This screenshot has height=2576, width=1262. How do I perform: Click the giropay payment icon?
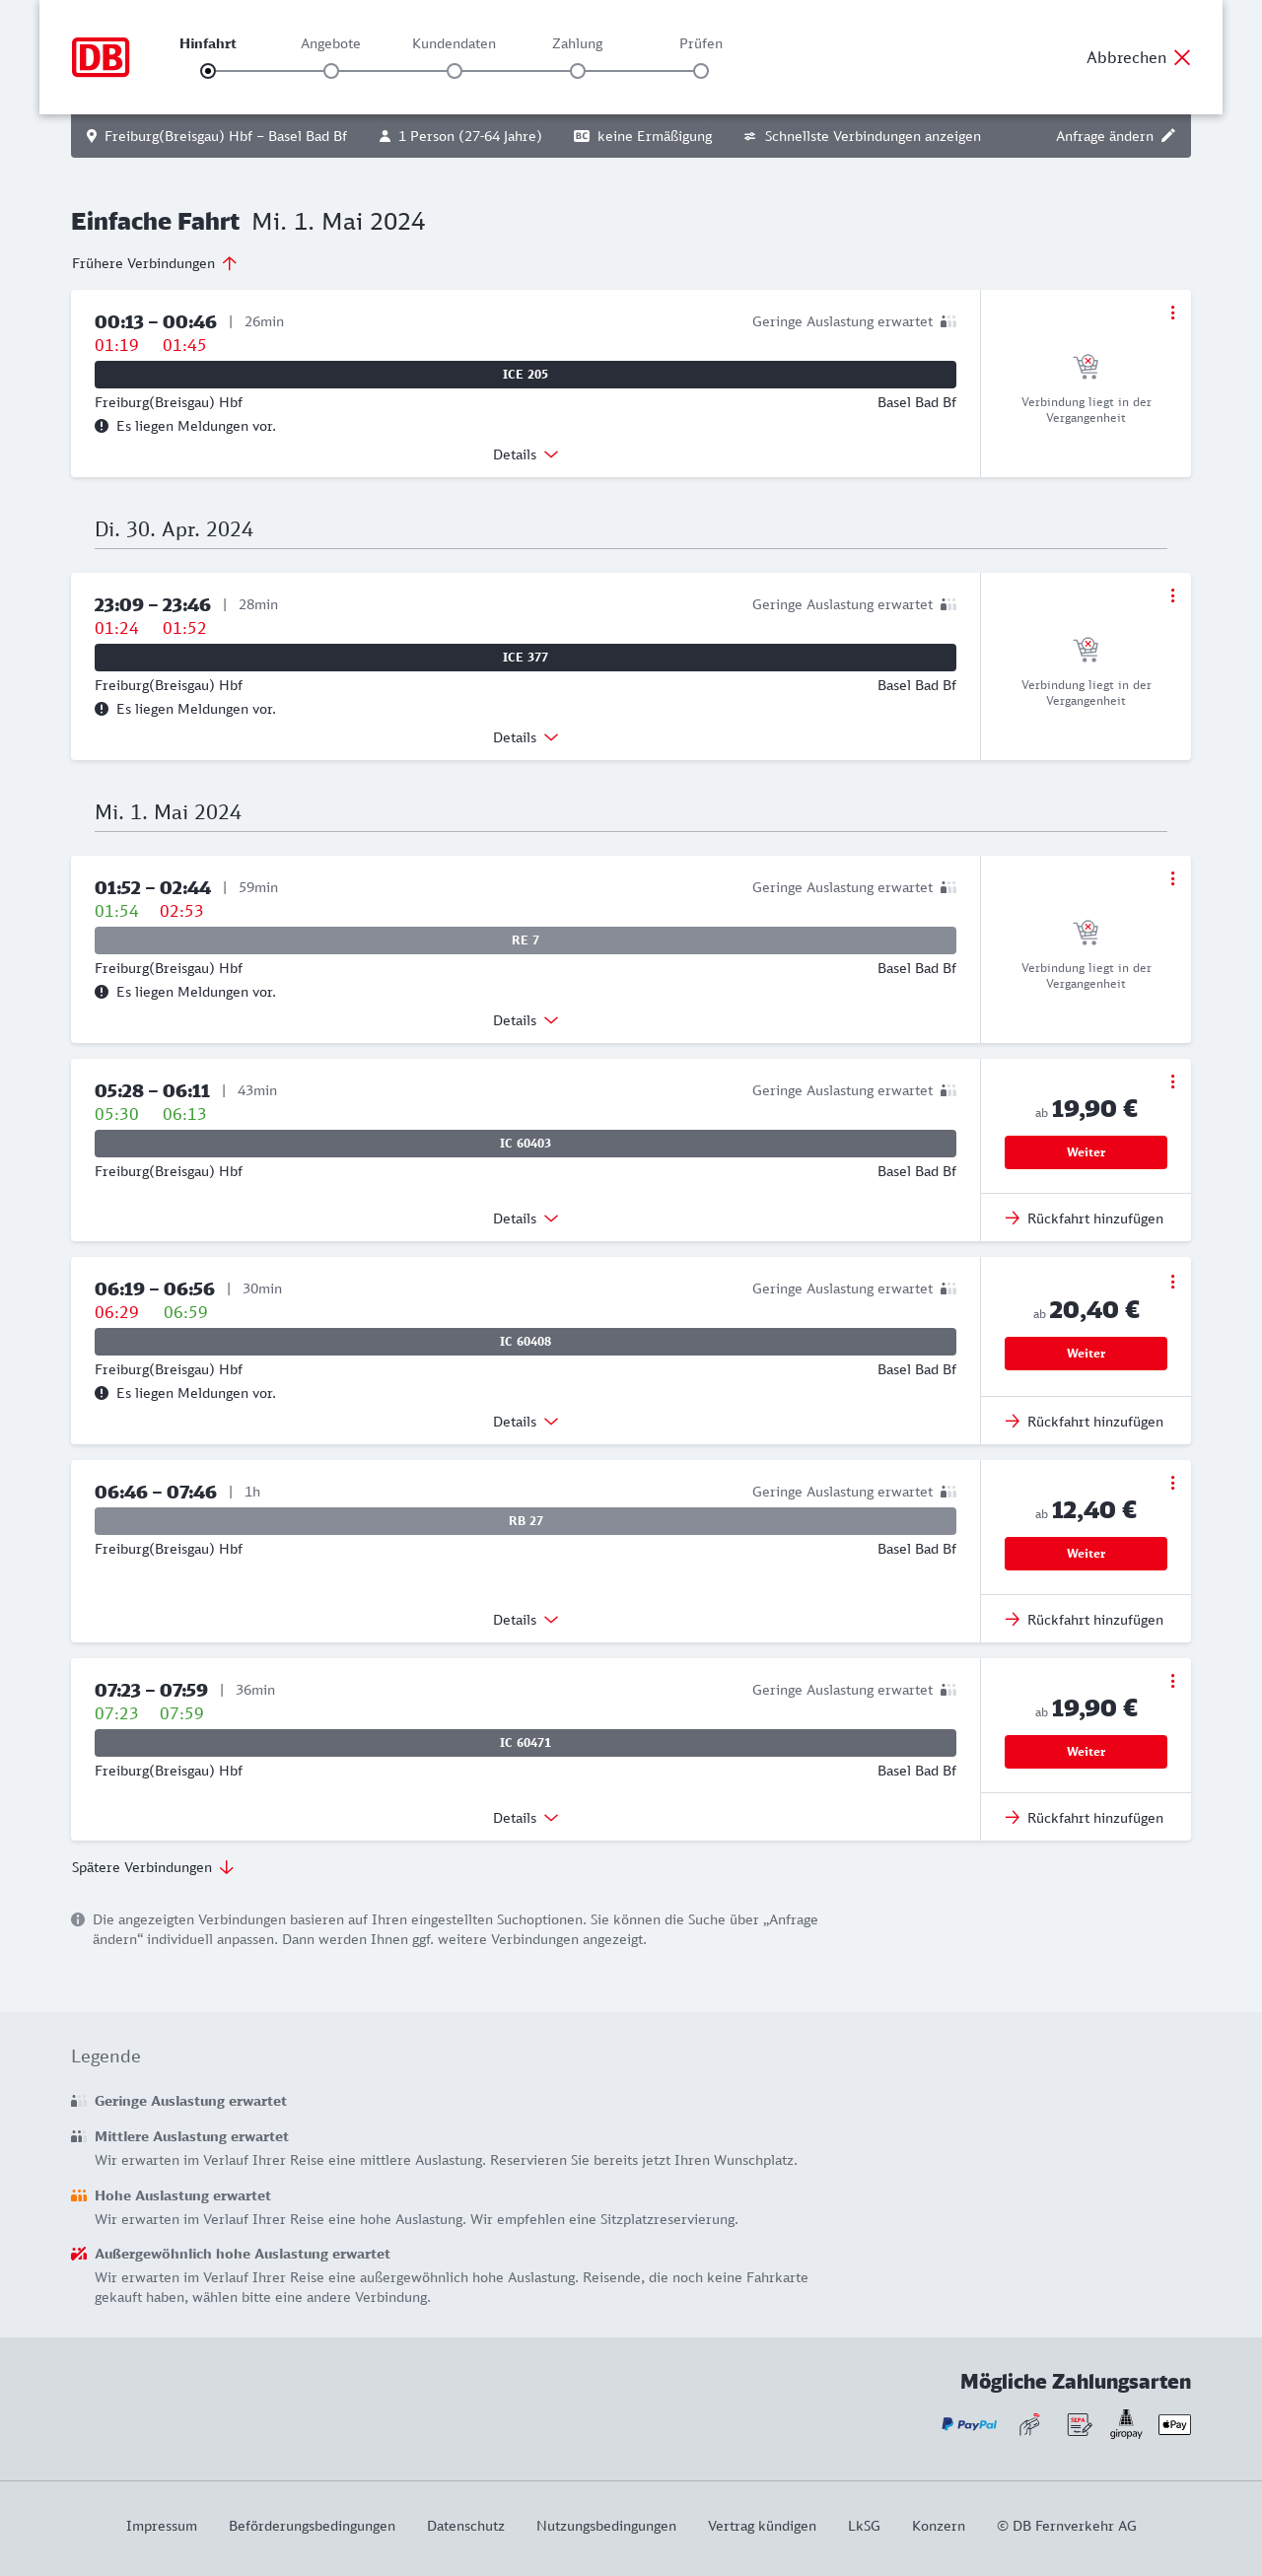coord(1125,2423)
